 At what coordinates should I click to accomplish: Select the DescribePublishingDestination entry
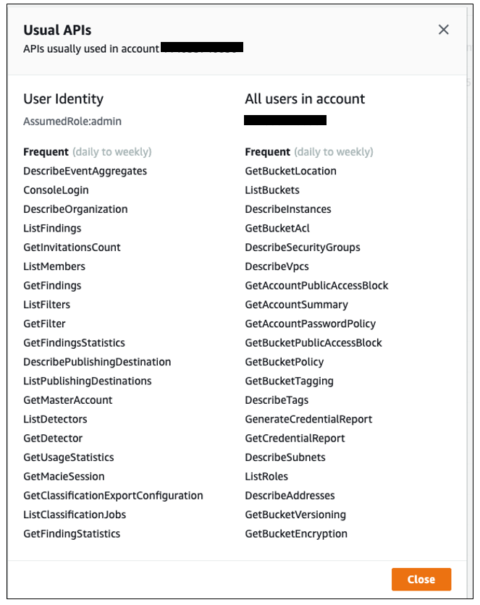(98, 361)
